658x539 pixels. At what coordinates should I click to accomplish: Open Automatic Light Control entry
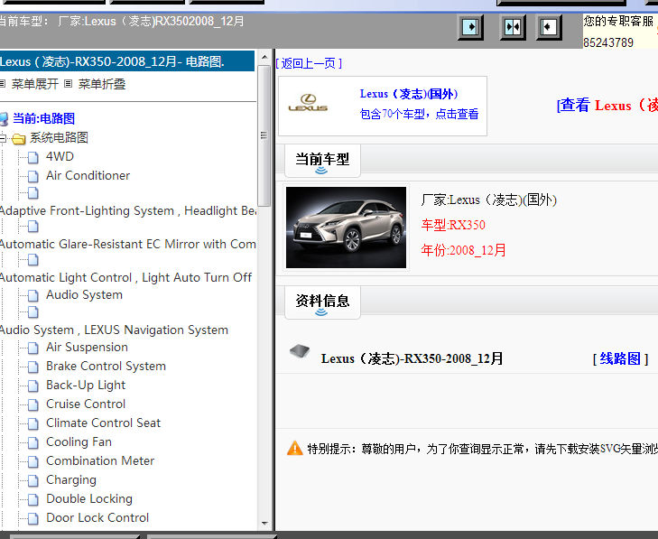[x=127, y=277]
